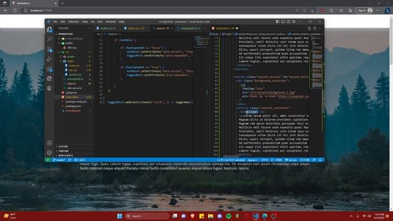The image size is (393, 221).
Task: Open the HTML language mode selector
Action: coord(278,160)
